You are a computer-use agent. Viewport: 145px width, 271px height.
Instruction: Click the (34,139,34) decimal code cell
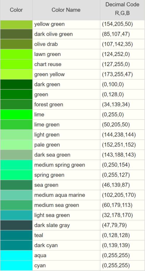pos(122,105)
